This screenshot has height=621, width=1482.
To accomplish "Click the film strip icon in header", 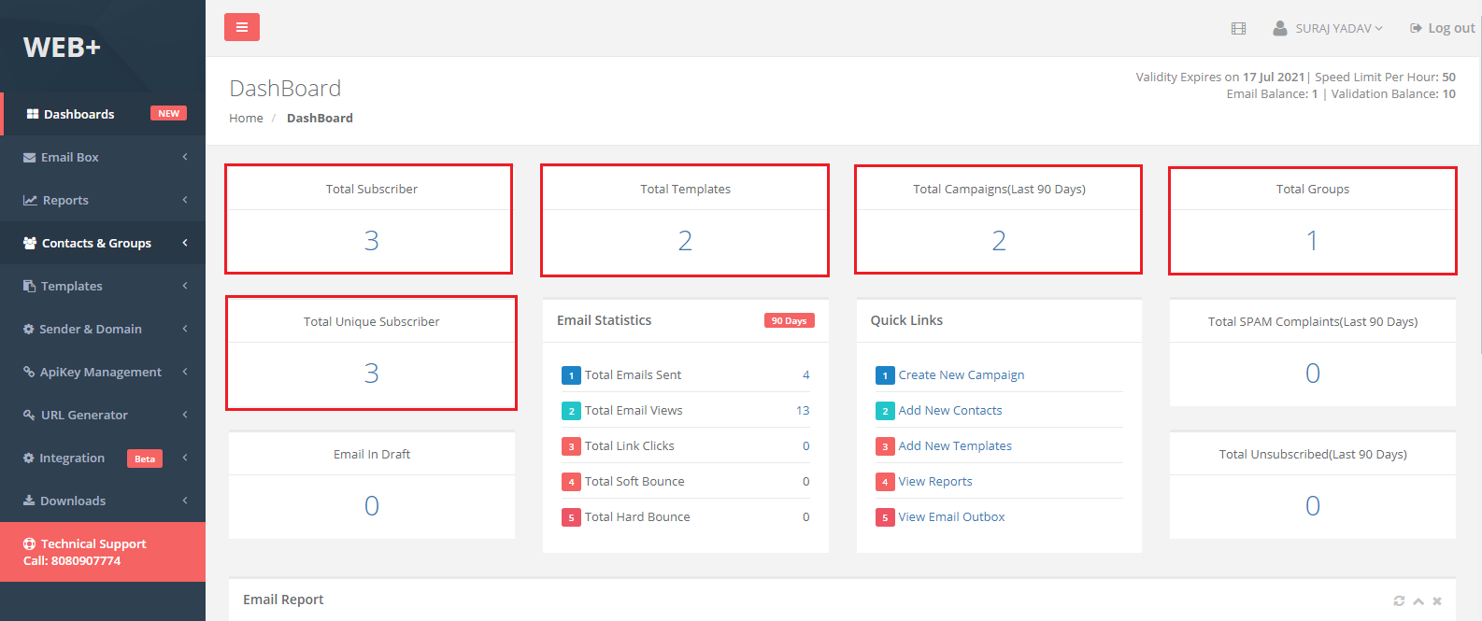I will click(1238, 29).
